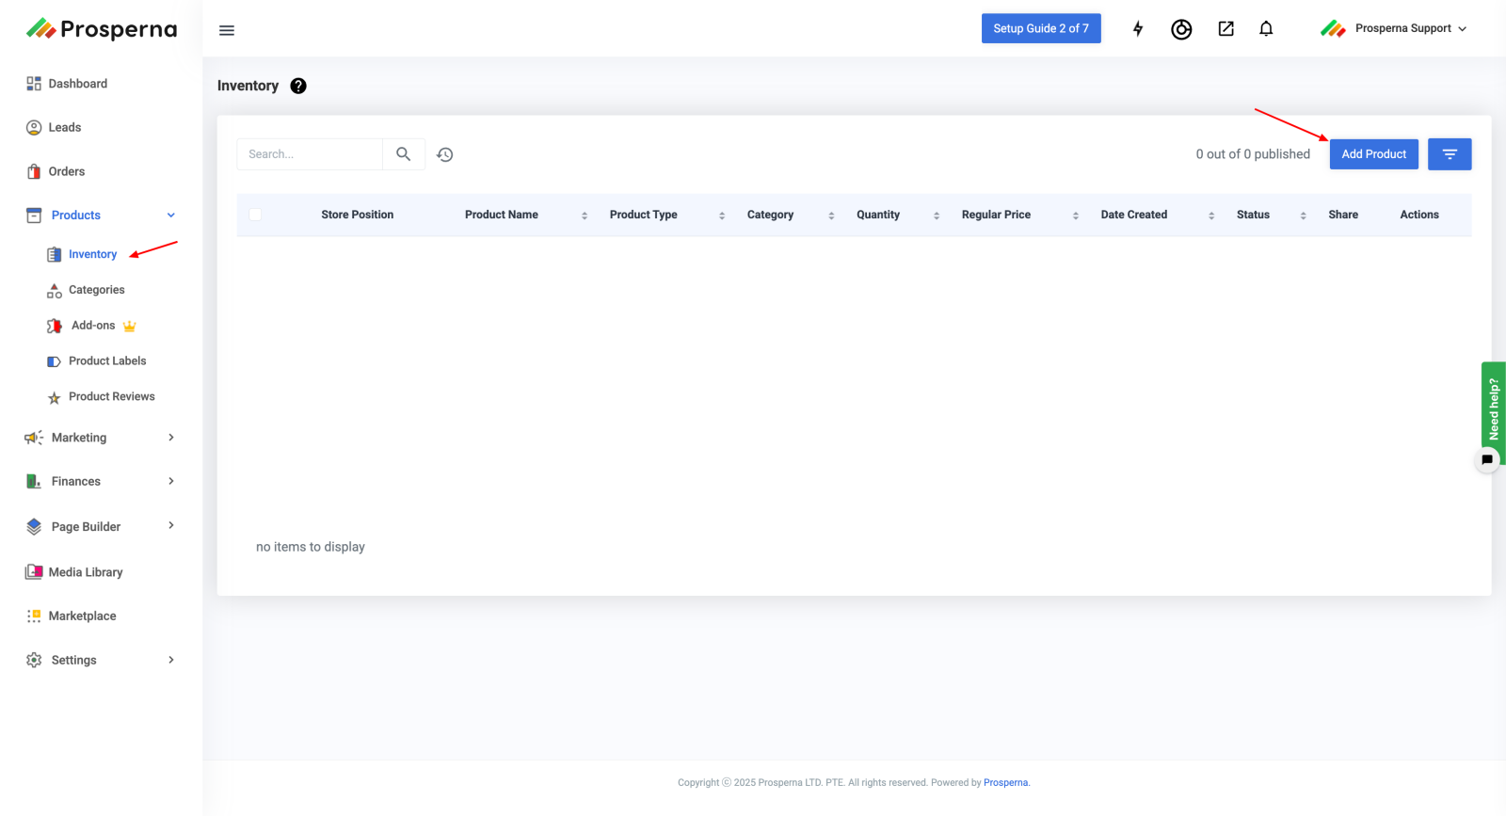Image resolution: width=1506 pixels, height=816 pixels.
Task: Open the filter icon button
Action: 1450,154
